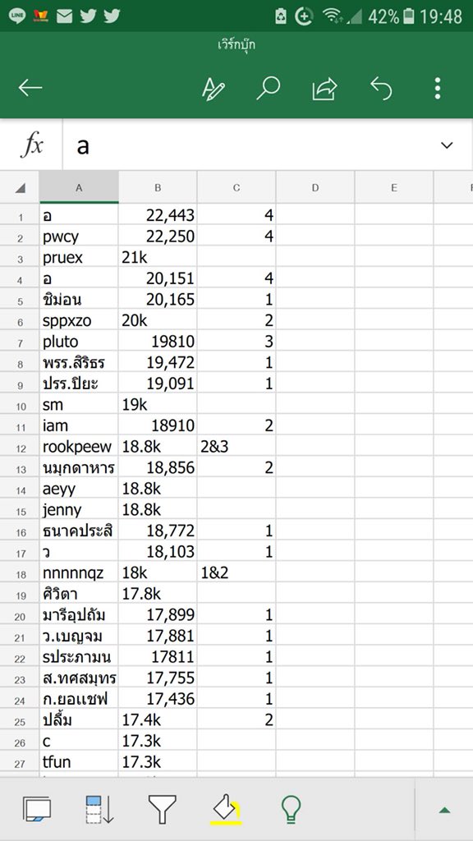Tap the first Twitter notification icon

coord(88,16)
